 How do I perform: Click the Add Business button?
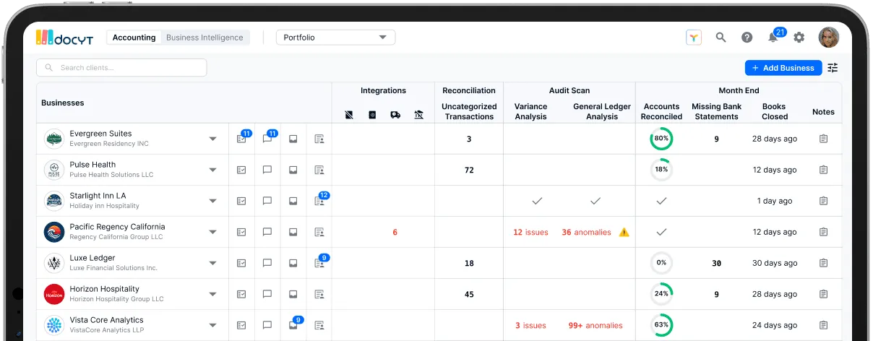[783, 68]
